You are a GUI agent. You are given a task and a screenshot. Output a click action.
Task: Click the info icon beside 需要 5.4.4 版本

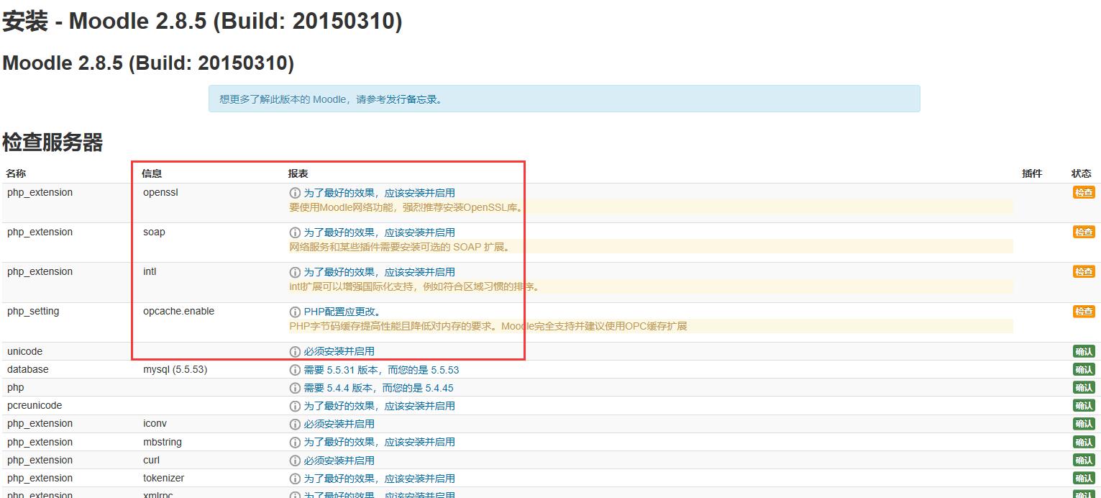(x=295, y=388)
